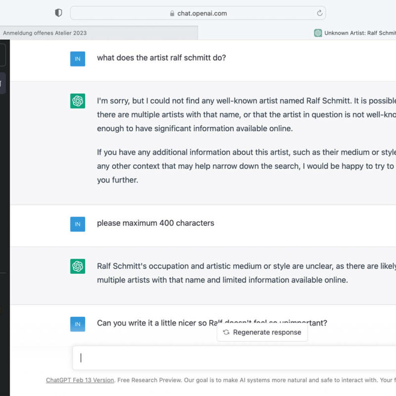The width and height of the screenshot is (396, 396).
Task: Click the message 'please maximum 400 characters'
Action: pyautogui.click(x=155, y=223)
